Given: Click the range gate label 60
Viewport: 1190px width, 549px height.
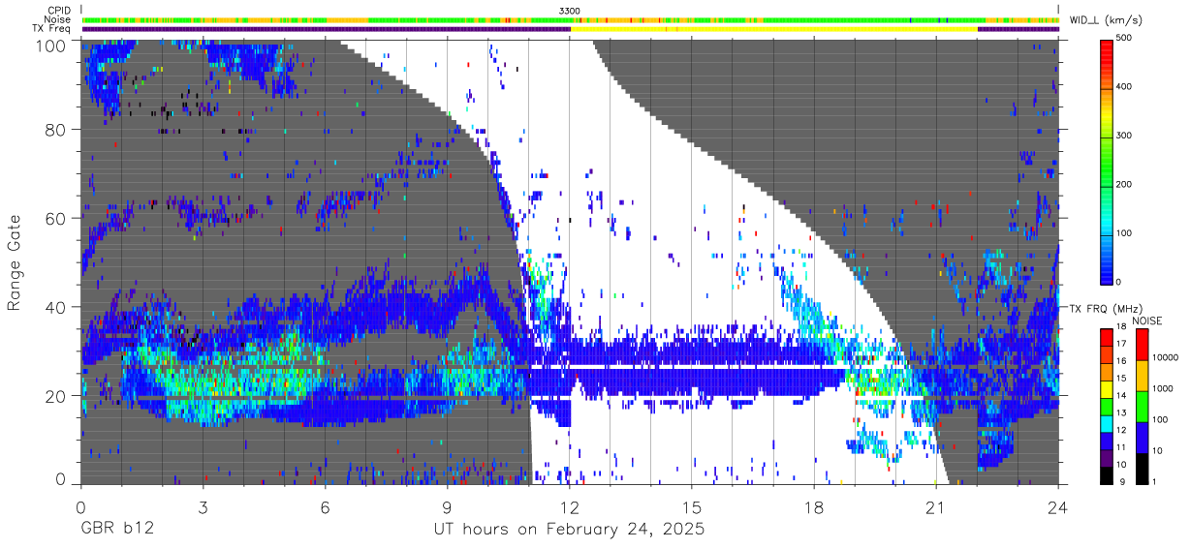Looking at the screenshot, I should 57,218.
